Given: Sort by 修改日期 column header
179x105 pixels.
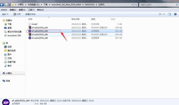Looking at the screenshot, I should click(x=75, y=19).
